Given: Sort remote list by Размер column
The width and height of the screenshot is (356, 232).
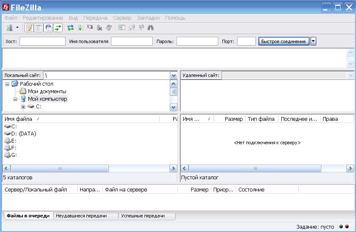Looking at the screenshot, I should click(230, 119).
